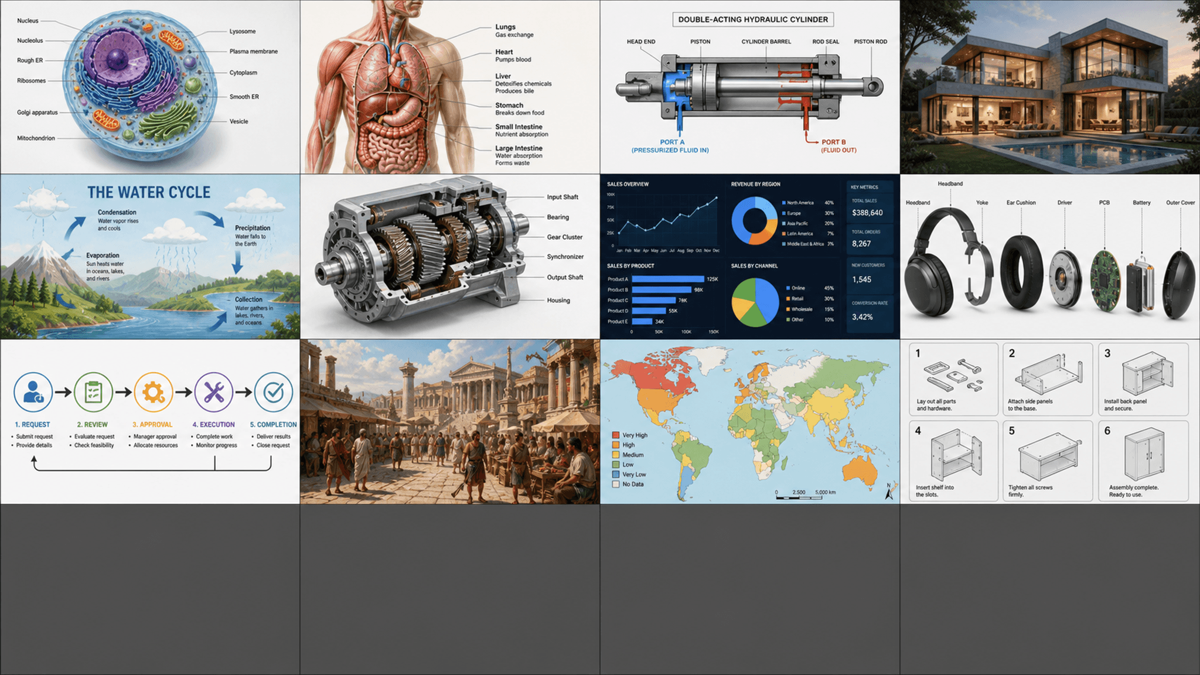Image resolution: width=1200 pixels, height=675 pixels.
Task: Click the Revenue by Region donut chart
Action: 754,220
